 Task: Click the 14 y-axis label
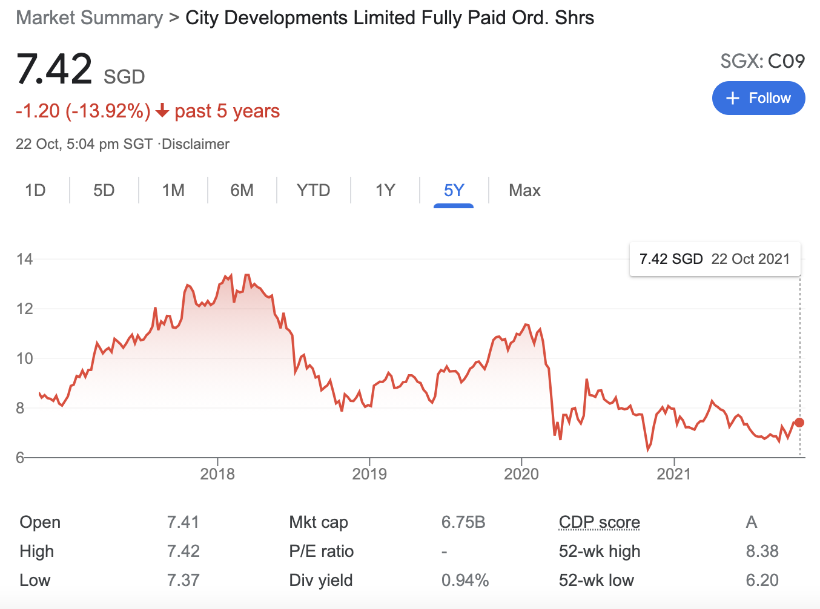(24, 259)
